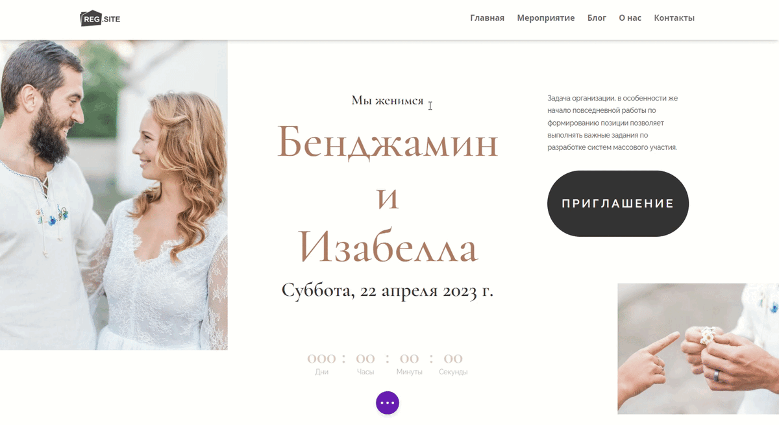Screen dimensions: 779x425
Task: Click the ПРИГЛАШЕНИЕ button
Action: pos(618,203)
